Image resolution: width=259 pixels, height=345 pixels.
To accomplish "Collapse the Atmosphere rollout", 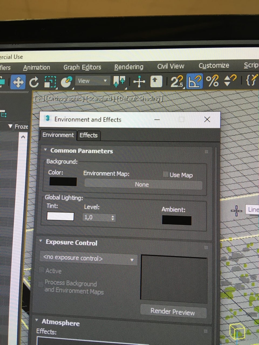I will (37, 320).
